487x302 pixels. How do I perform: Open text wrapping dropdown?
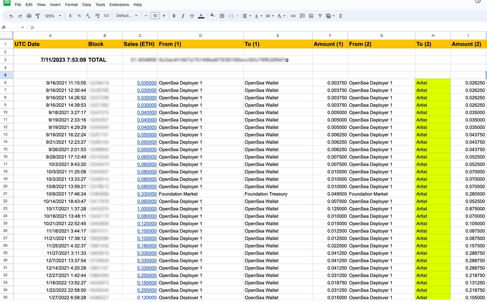[269, 16]
